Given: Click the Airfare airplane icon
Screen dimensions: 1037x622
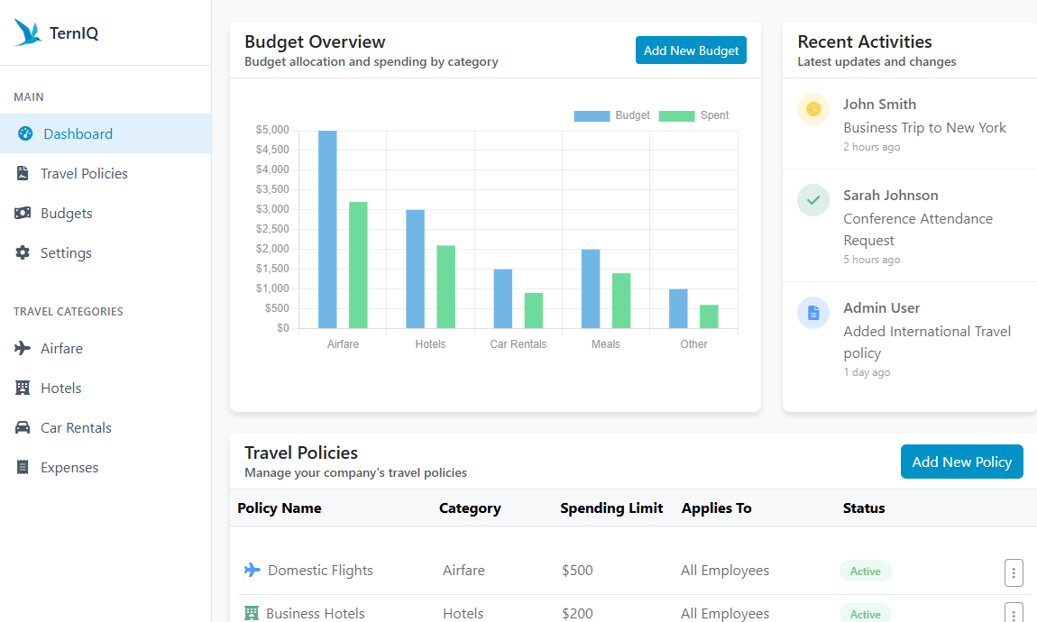Looking at the screenshot, I should pos(22,348).
